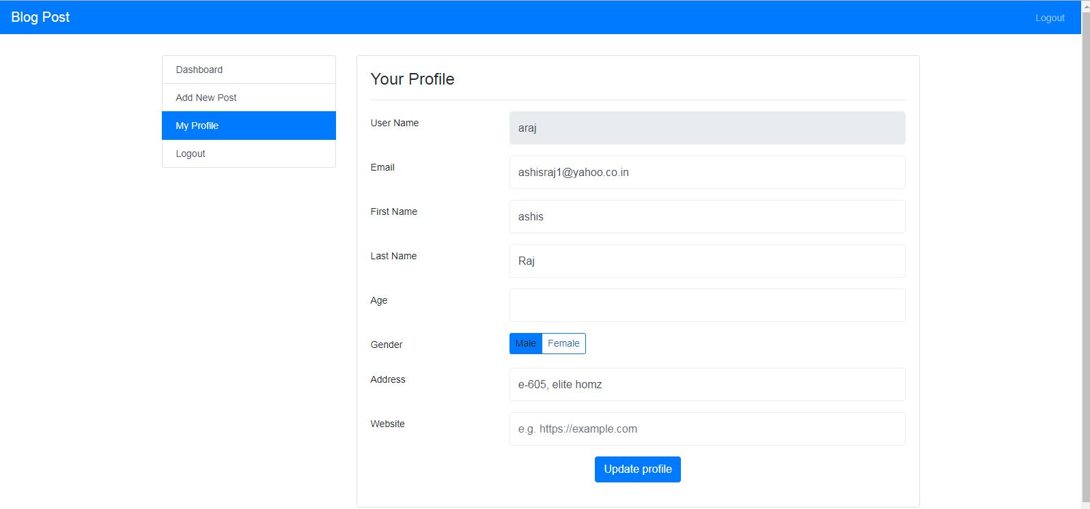Click the Website label
Screen dimensions: 1090x509
[x=387, y=424]
